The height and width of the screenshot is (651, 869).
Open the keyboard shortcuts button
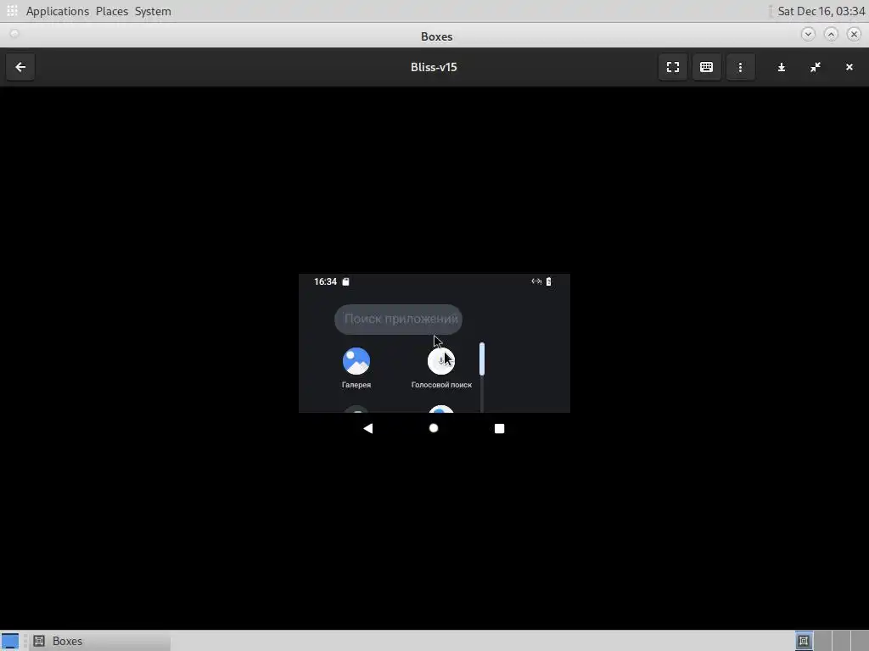[707, 67]
